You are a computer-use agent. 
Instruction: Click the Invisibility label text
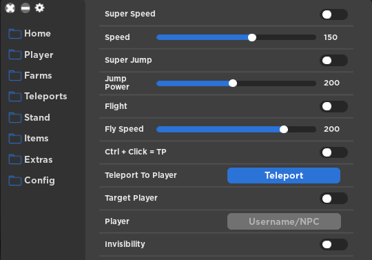point(125,244)
